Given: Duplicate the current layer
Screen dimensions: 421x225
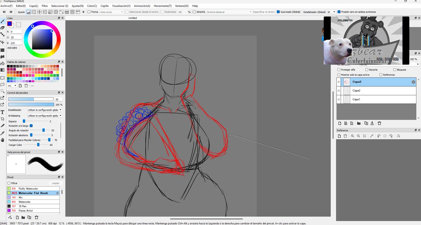Looking at the screenshot, I should point(366,123).
